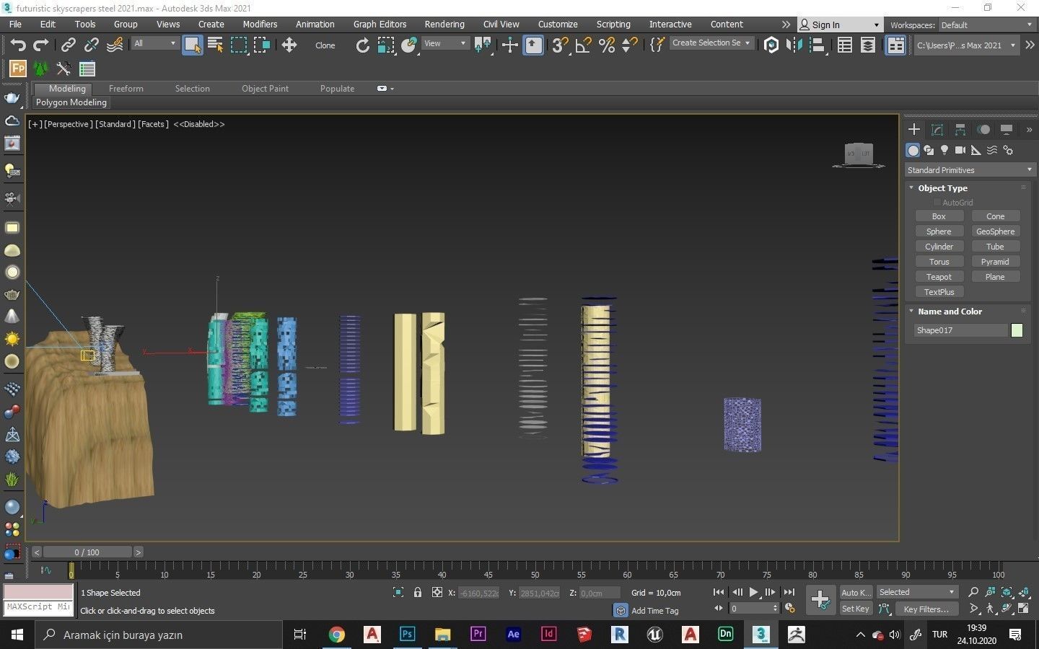Open the Workspaces Default dropdown

click(986, 25)
